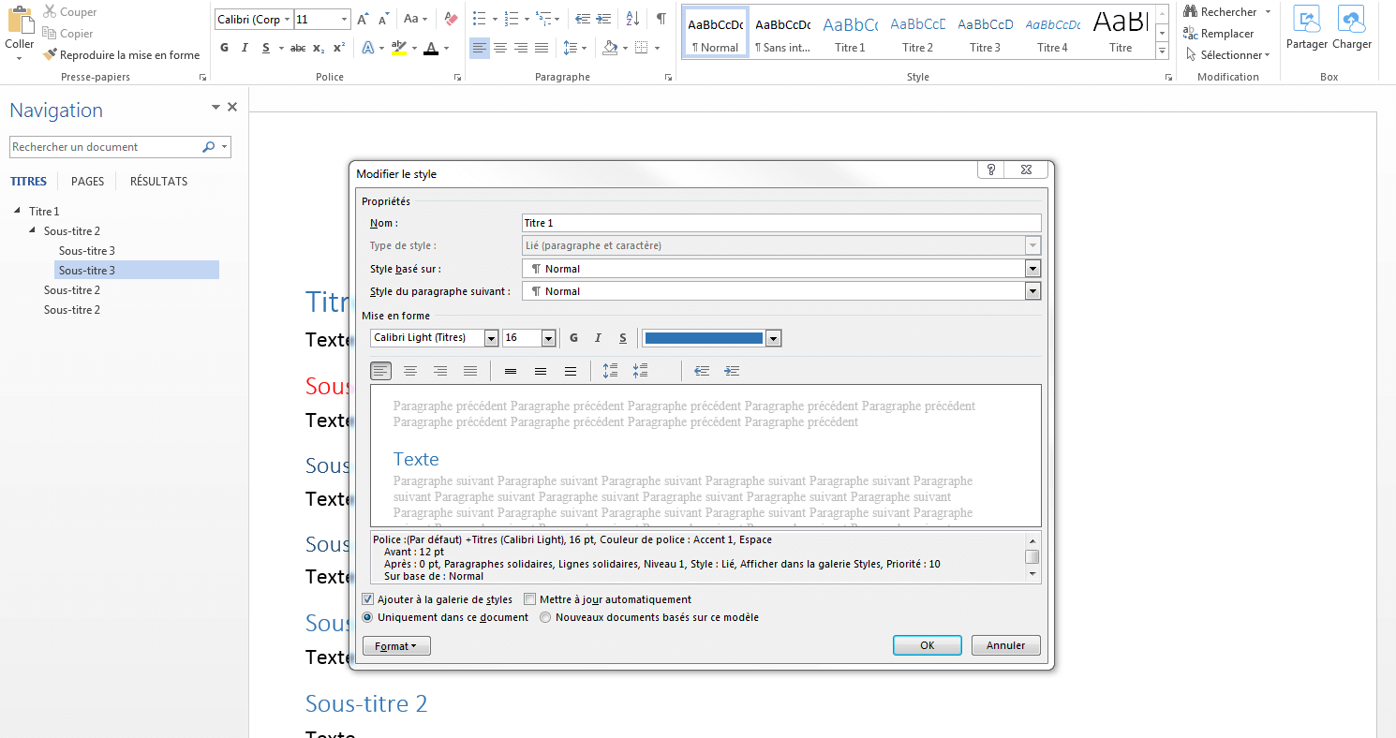1396x738 pixels.
Task: Click OK in Modifier le style
Action: [x=928, y=645]
